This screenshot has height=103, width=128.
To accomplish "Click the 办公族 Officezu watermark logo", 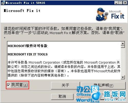I will click(88, 94).
